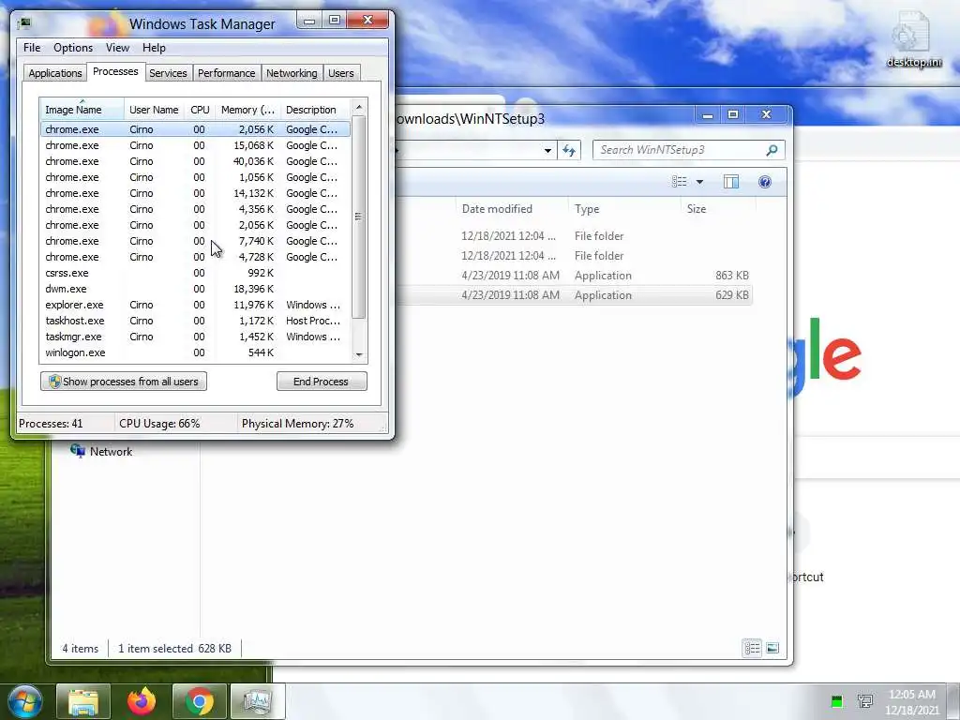This screenshot has height=720, width=960.
Task: Open the desktop.ini file on the desktop
Action: 914,39
